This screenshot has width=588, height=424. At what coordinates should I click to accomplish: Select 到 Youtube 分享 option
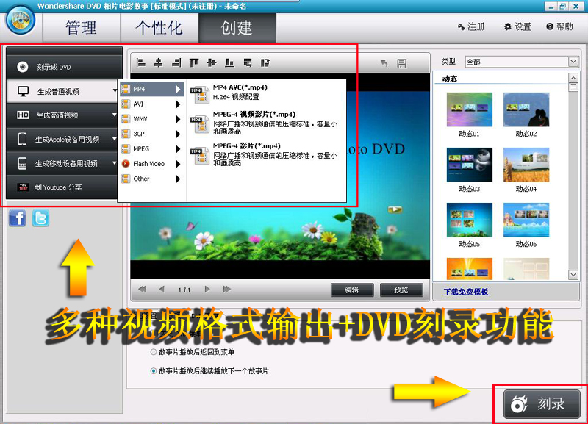[62, 187]
